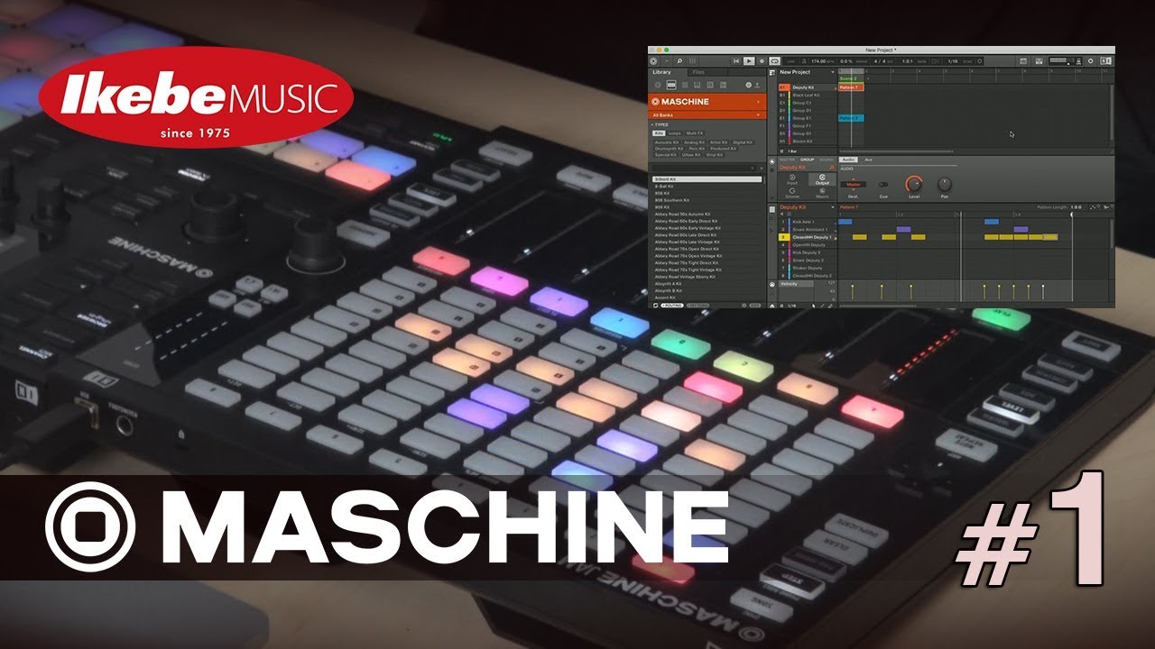This screenshot has height=649, width=1155.
Task: Switch to the GROUP tab
Action: (x=807, y=160)
